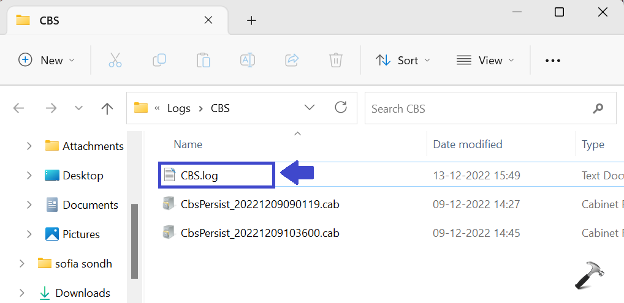Open the Sort options dropdown
This screenshot has height=303, width=624.
[x=403, y=60]
